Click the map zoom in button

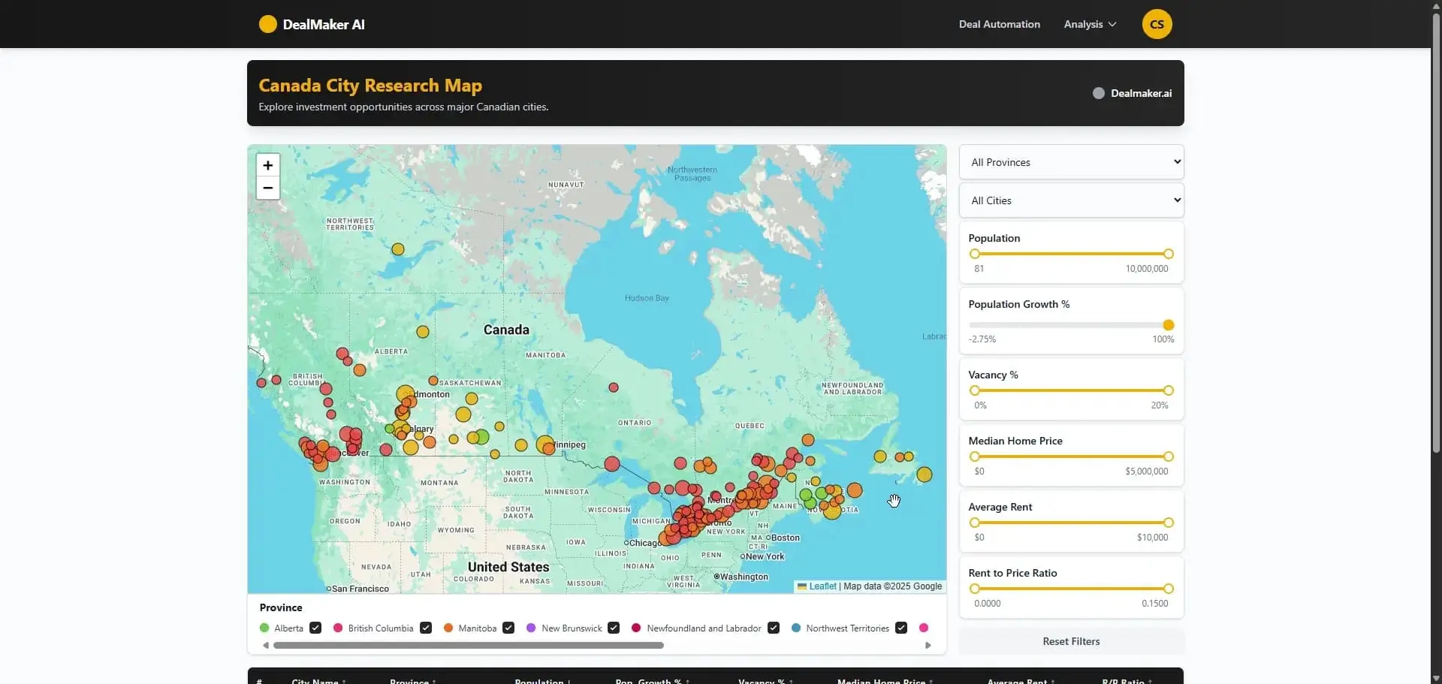[x=267, y=165]
